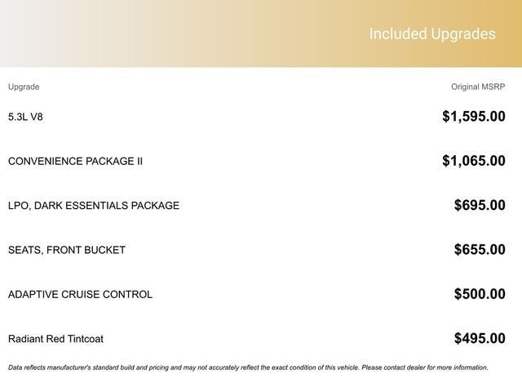
Task: Select the Adaptive Cruise Control upgrade
Action: coord(80,294)
